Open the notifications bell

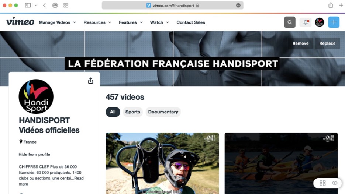coord(306,22)
